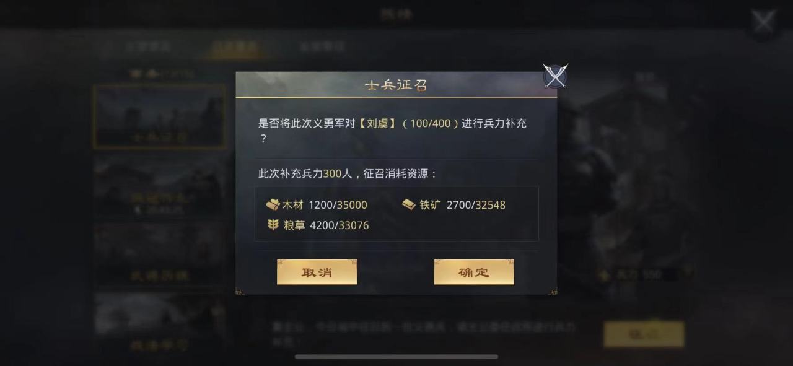Screen dimensions: 793x366
Task: Tap the 木材 1200/35000 cost value
Action: click(x=338, y=205)
